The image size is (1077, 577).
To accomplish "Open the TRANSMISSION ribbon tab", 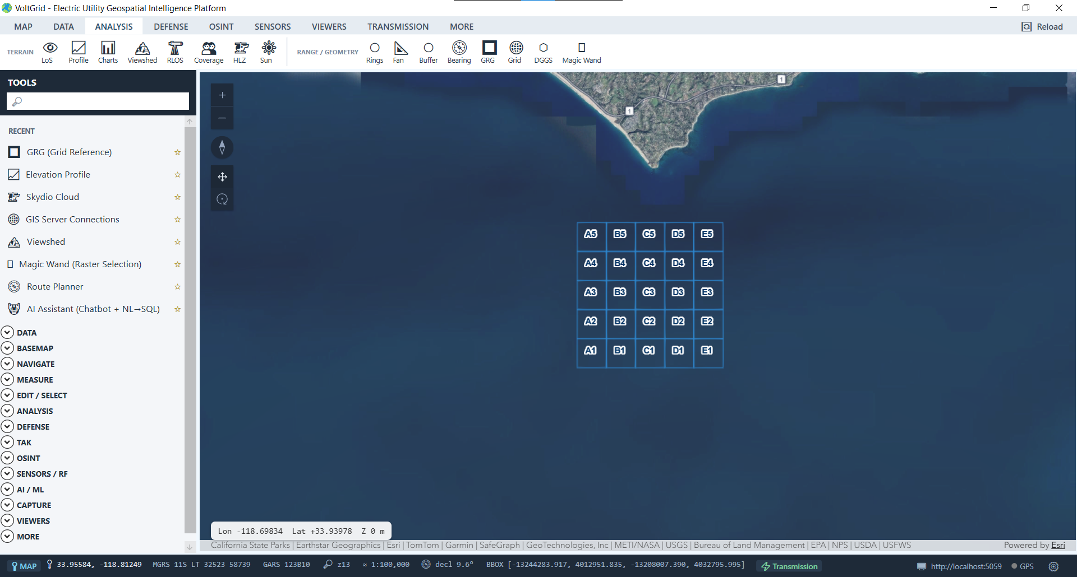I will pyautogui.click(x=398, y=27).
